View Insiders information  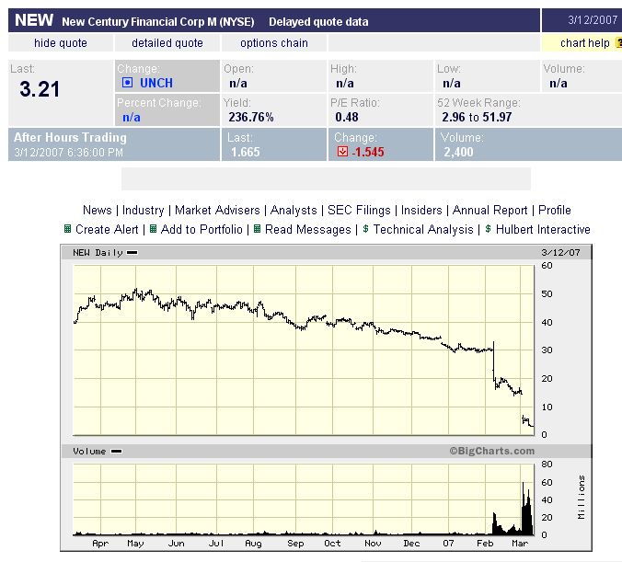(423, 211)
